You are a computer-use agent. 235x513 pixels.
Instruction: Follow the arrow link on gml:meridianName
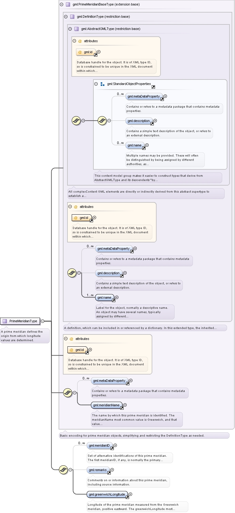point(122,408)
